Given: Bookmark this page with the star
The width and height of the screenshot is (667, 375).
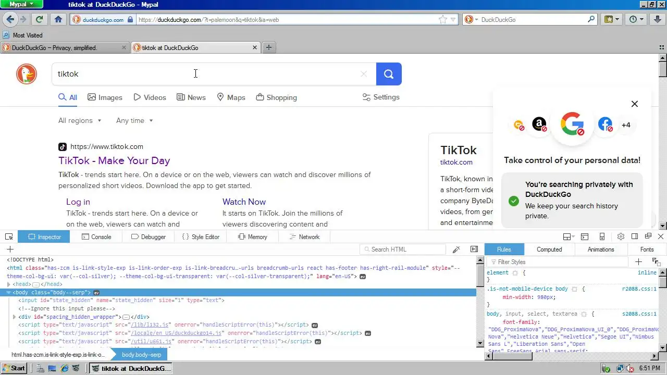Looking at the screenshot, I should pyautogui.click(x=442, y=19).
